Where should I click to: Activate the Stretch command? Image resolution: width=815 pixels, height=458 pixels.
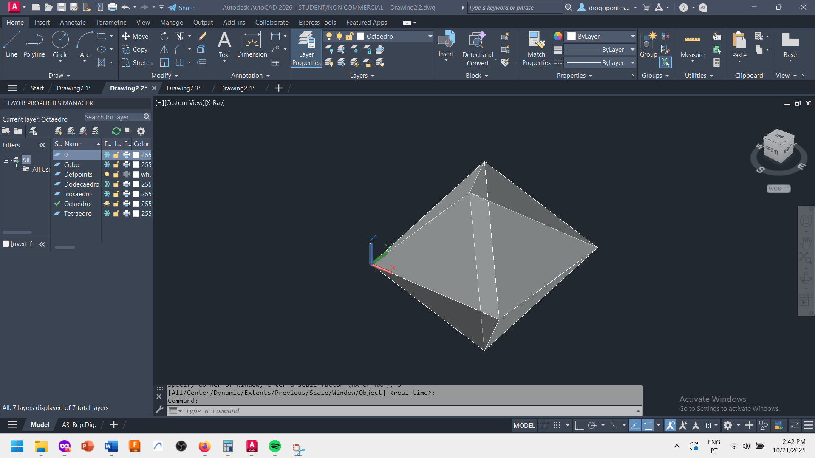[x=137, y=63]
